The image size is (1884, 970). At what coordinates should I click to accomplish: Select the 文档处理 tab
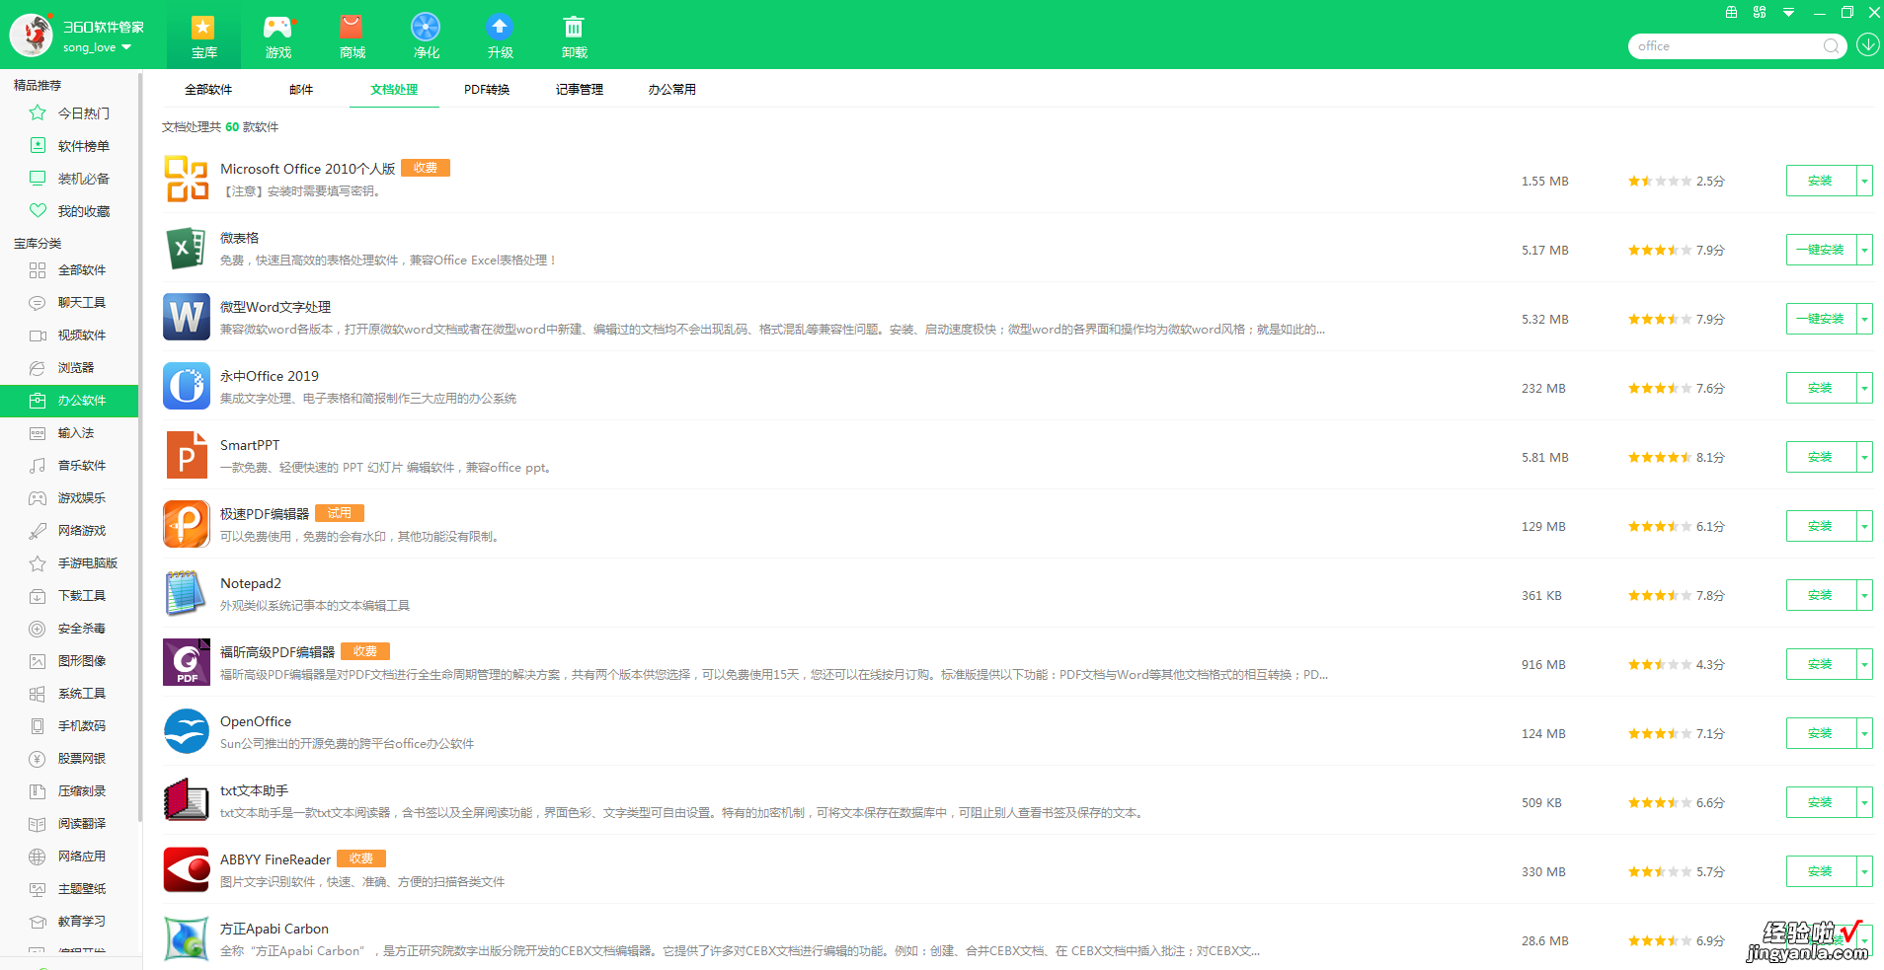click(x=394, y=89)
